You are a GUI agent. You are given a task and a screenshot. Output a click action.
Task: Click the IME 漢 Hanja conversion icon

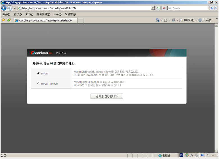197,155
